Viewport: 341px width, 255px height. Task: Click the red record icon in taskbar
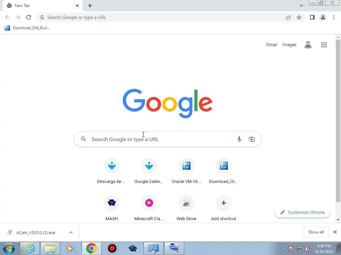click(112, 248)
